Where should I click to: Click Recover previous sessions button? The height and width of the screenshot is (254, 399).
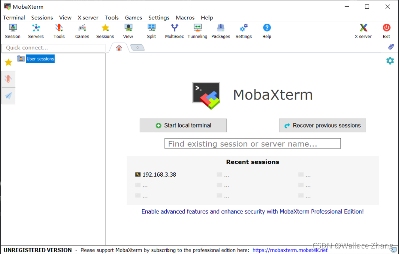tap(322, 126)
